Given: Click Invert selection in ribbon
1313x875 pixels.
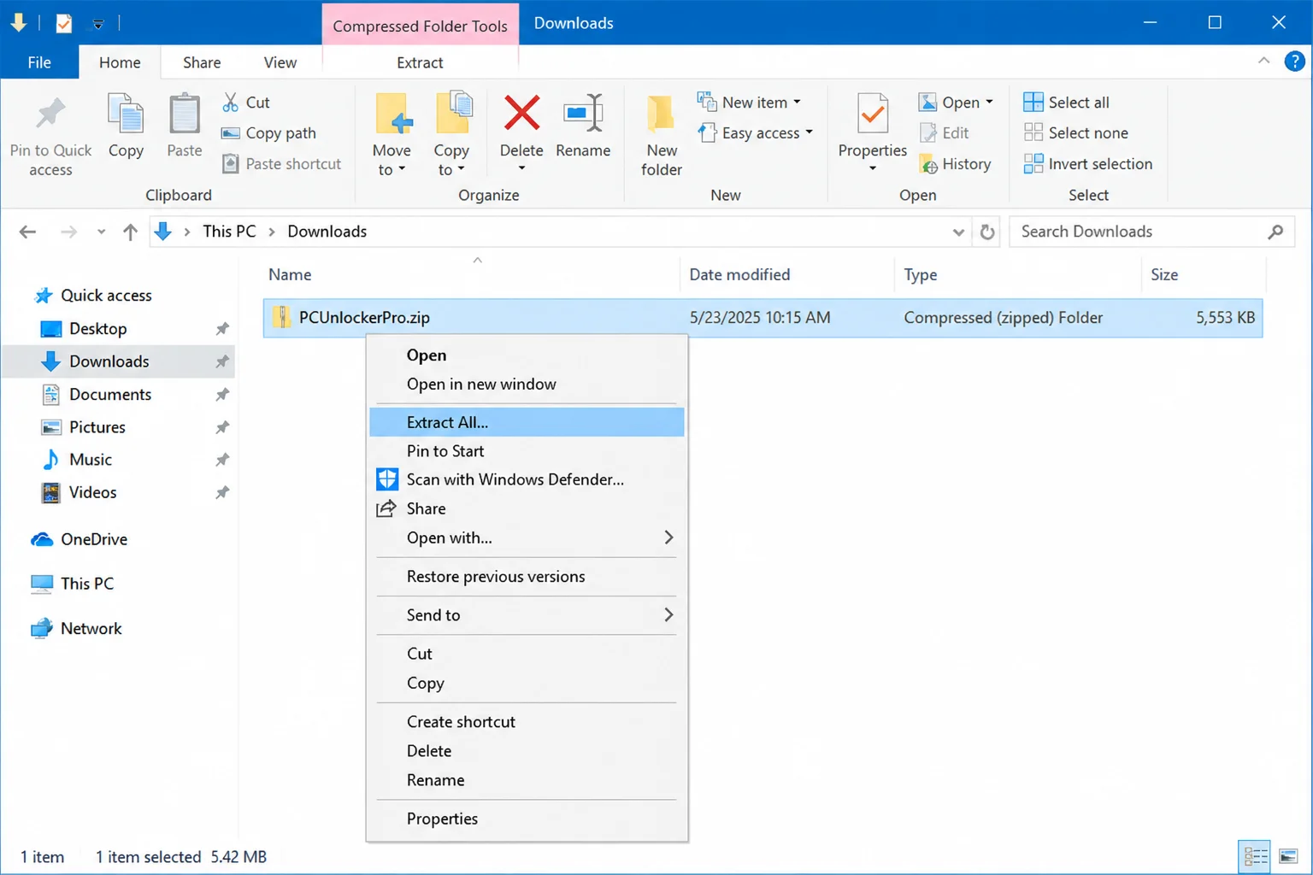Looking at the screenshot, I should pyautogui.click(x=1087, y=164).
